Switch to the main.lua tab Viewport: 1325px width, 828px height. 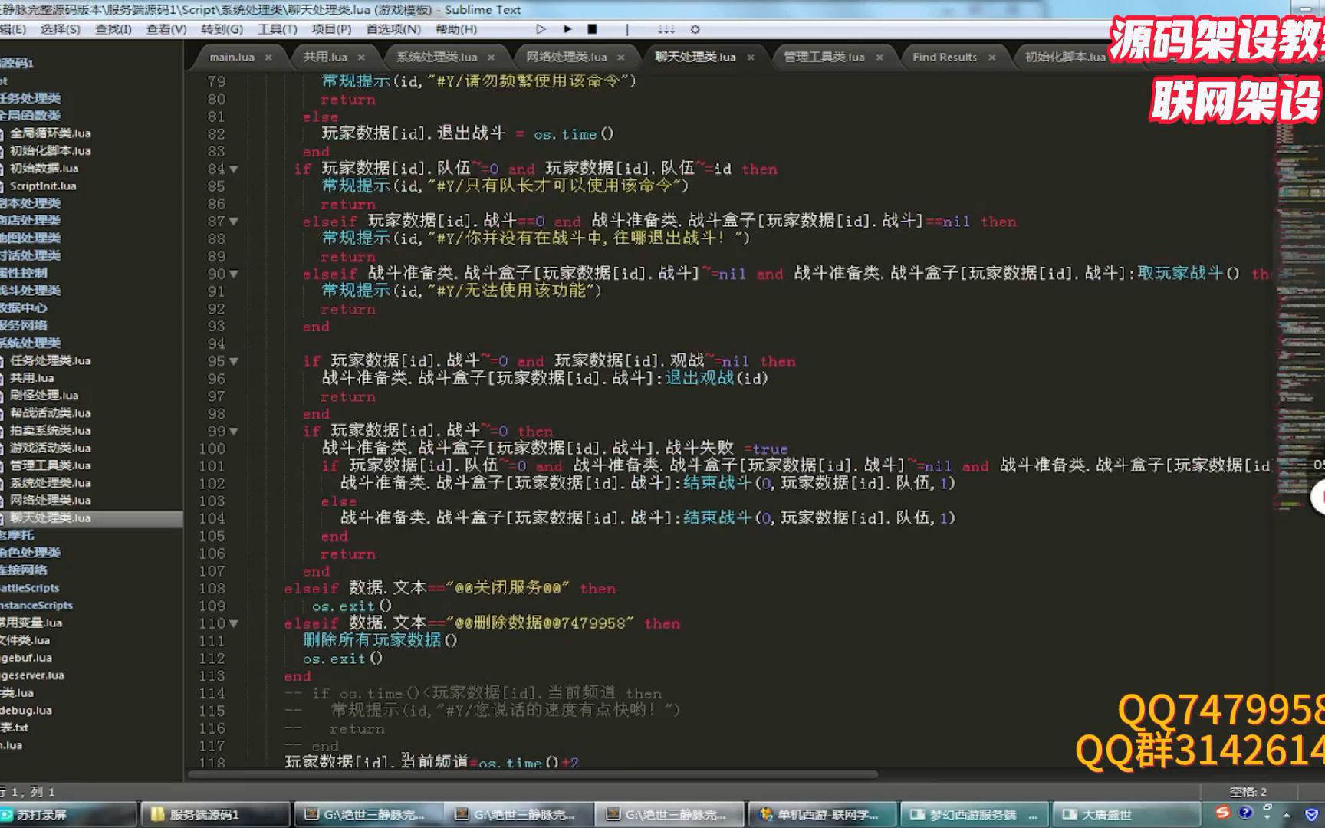232,57
